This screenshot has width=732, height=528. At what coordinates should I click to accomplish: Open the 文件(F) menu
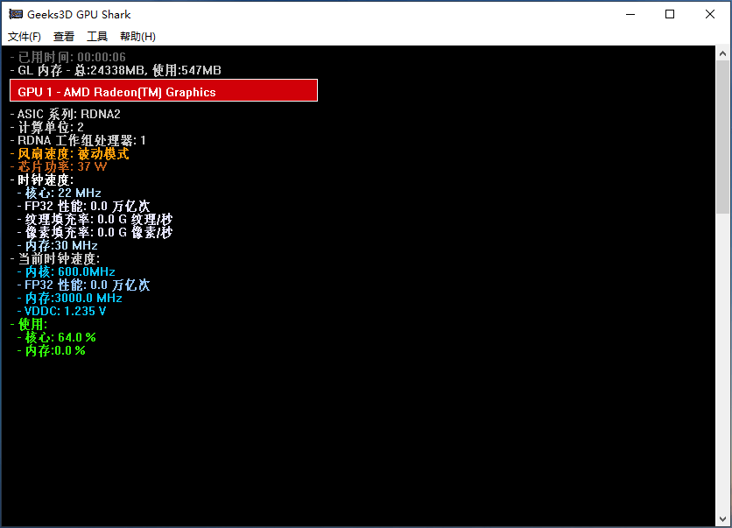25,37
